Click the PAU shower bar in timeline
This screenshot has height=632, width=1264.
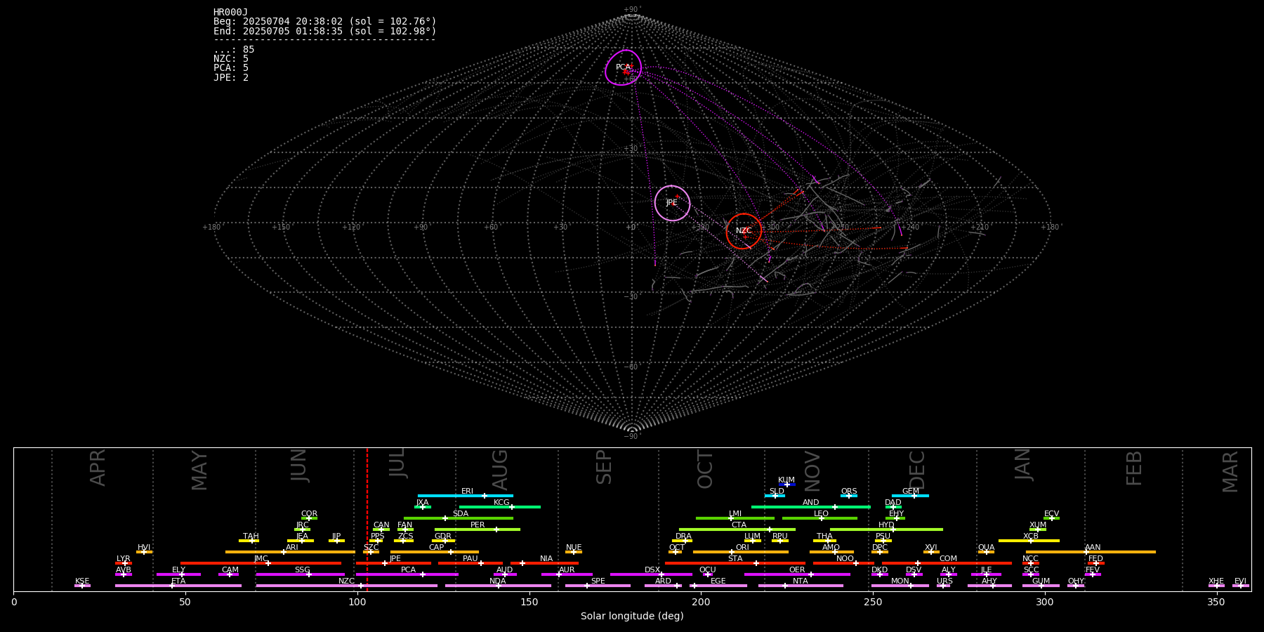coord(470,563)
